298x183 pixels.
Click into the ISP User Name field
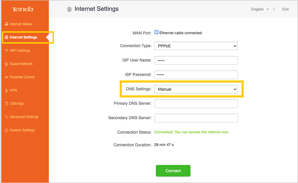pos(196,60)
